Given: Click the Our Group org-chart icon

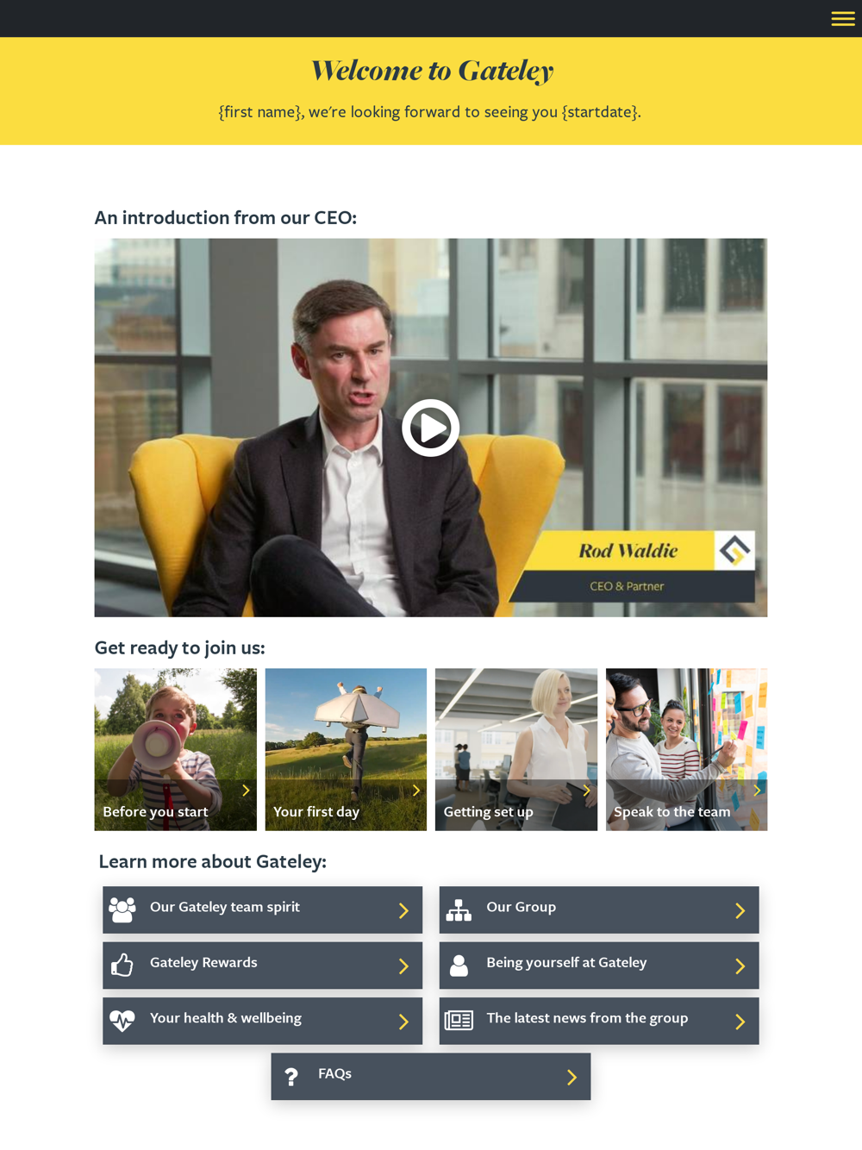Looking at the screenshot, I should (459, 909).
